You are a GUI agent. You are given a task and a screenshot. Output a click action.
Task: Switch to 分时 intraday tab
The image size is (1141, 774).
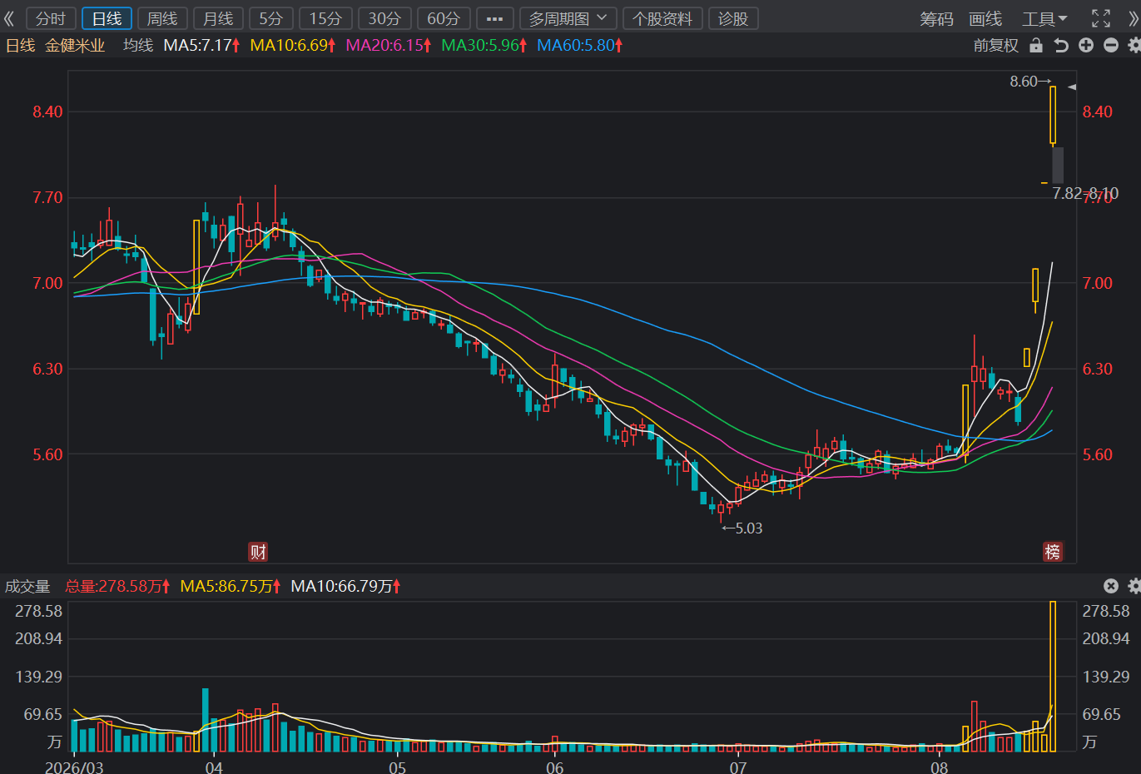tap(51, 18)
